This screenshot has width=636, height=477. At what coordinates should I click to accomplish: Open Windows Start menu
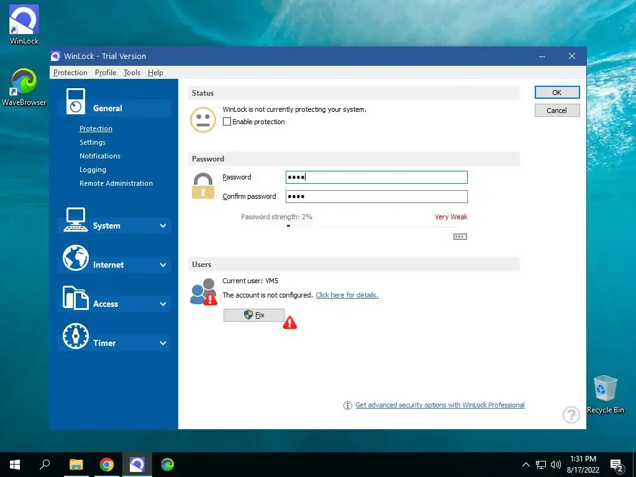point(15,465)
